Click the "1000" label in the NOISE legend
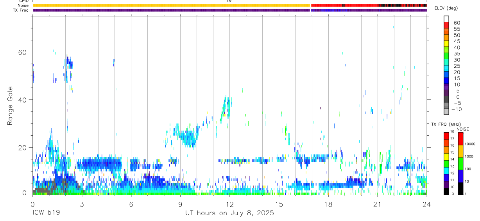This screenshot has width=480, height=221. click(x=469, y=156)
